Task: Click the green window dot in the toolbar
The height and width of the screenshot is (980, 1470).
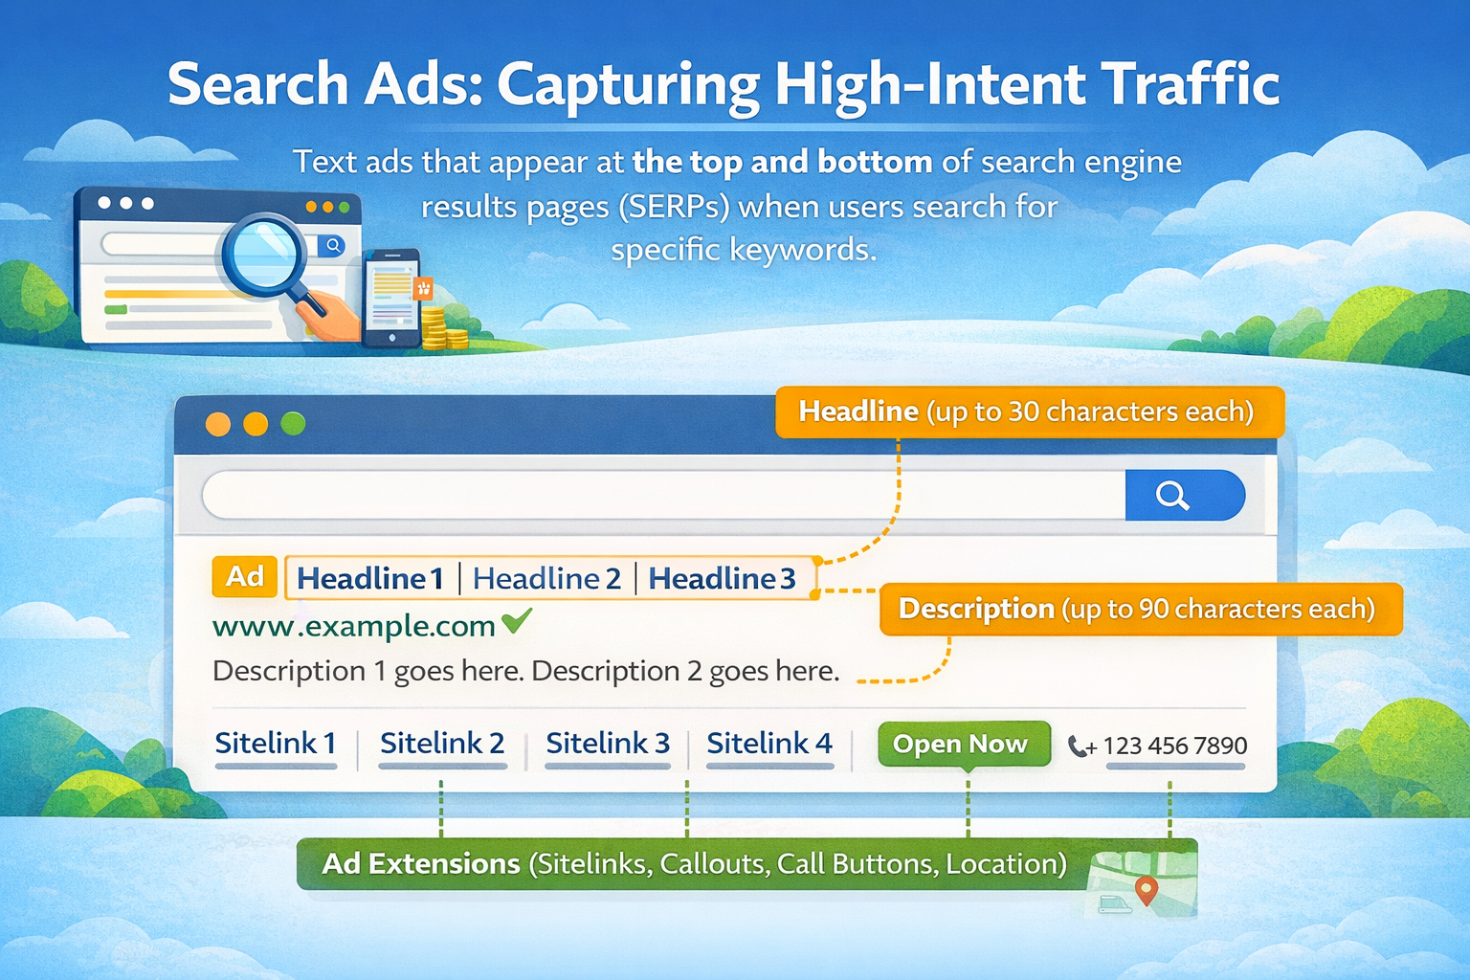Action: tap(292, 421)
